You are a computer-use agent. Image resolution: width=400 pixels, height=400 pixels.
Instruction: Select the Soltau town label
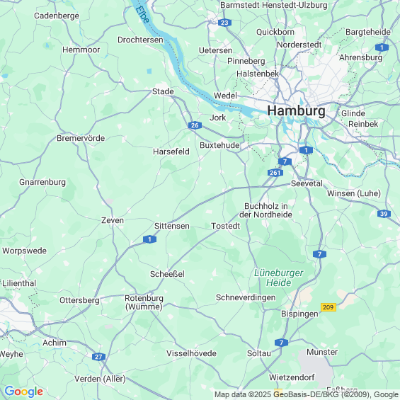click(x=258, y=353)
